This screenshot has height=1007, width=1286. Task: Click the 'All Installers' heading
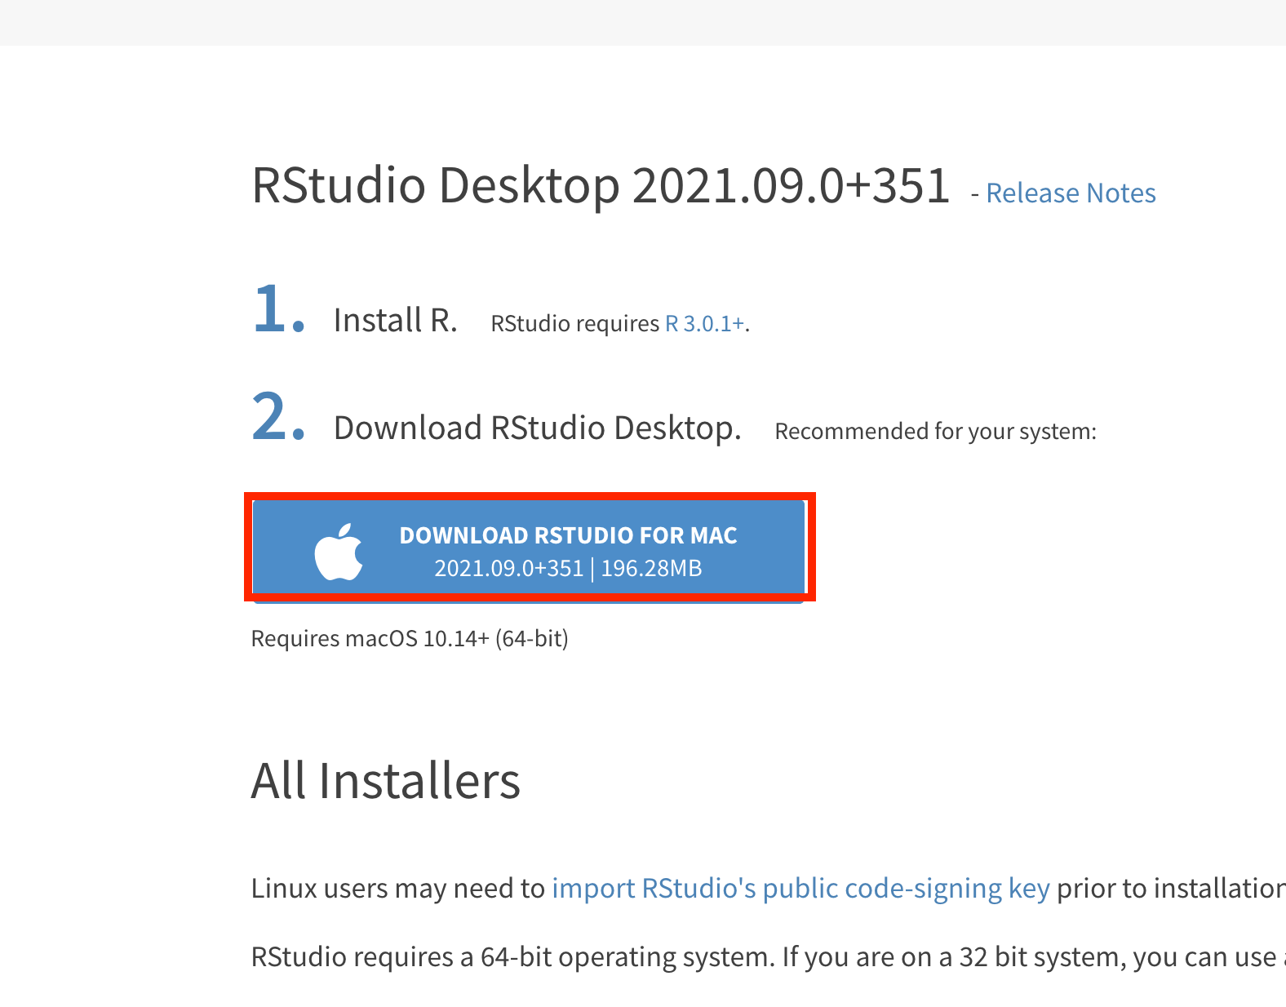[x=385, y=781]
